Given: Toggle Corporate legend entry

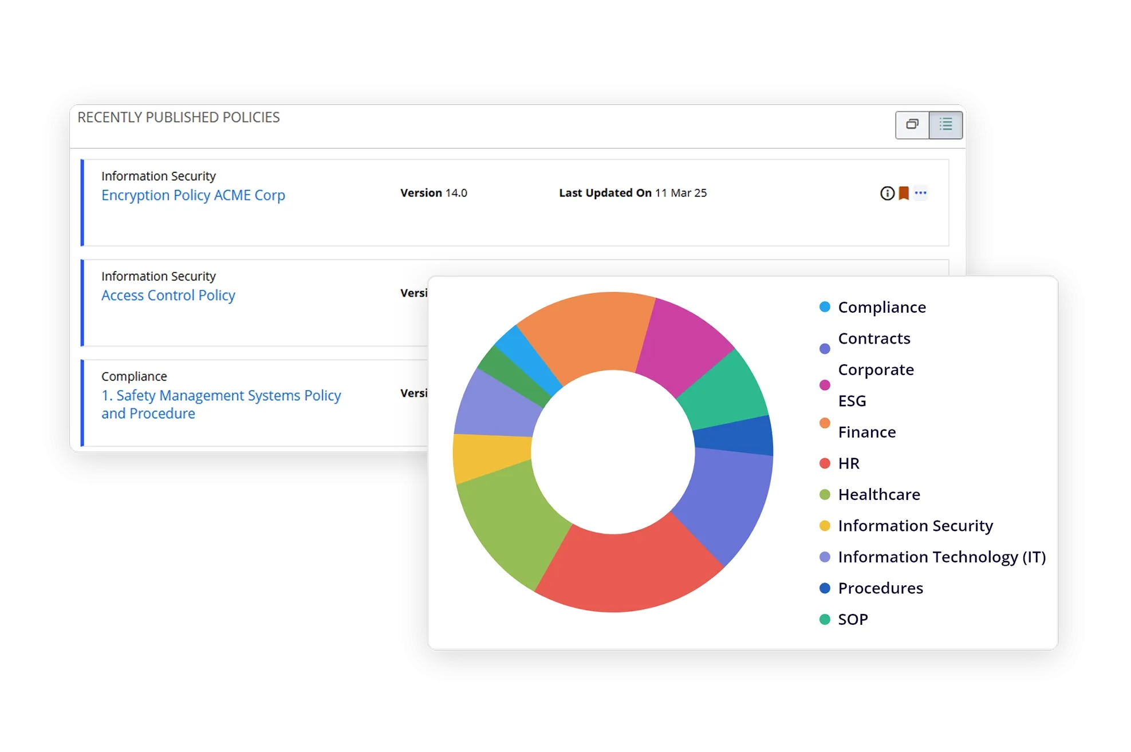Looking at the screenshot, I should pyautogui.click(x=876, y=370).
